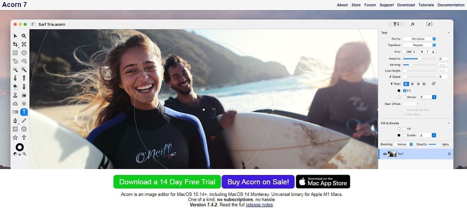467x214 pixels.
Task: Select the Text tool in the toolbar
Action: pos(24,112)
